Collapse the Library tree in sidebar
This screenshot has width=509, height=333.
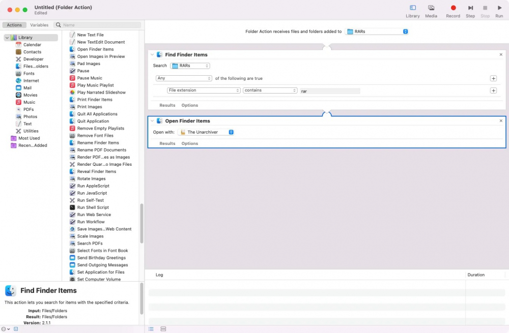pyautogui.click(x=7, y=38)
